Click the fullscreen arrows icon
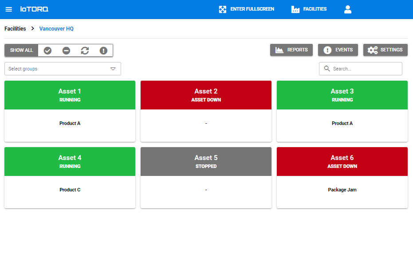Viewport: 413px width, 269px height. tap(223, 9)
